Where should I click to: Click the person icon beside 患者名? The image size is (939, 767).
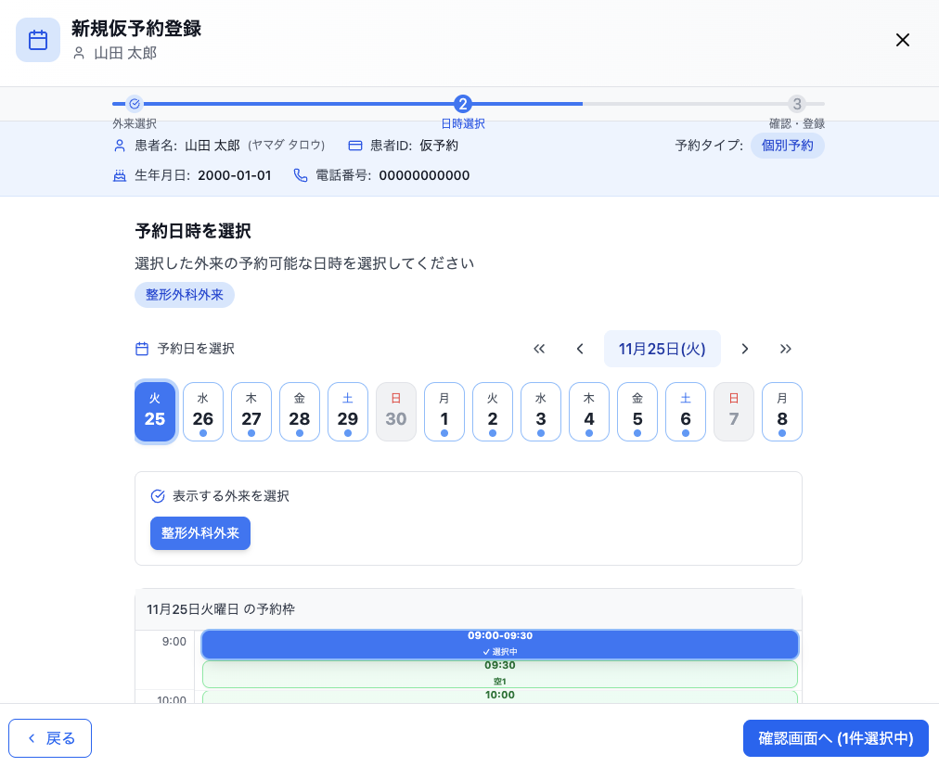coord(119,146)
